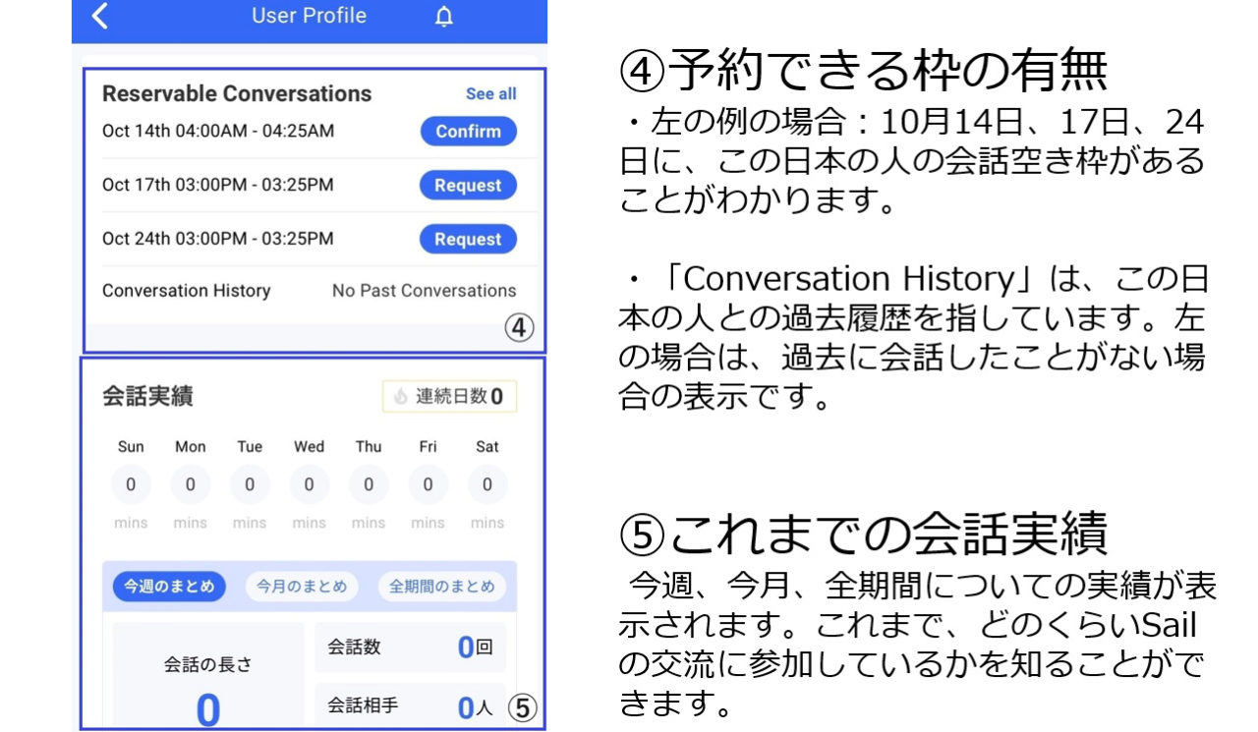
Task: Tap the 連続日数 streak badge
Action: pos(449,397)
